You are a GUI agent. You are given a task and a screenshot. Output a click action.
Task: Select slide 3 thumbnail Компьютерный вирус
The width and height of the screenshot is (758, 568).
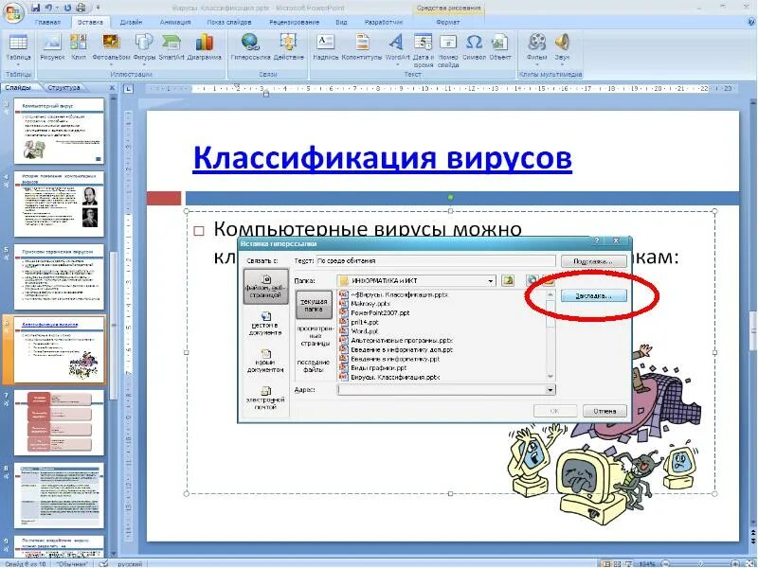pyautogui.click(x=59, y=131)
